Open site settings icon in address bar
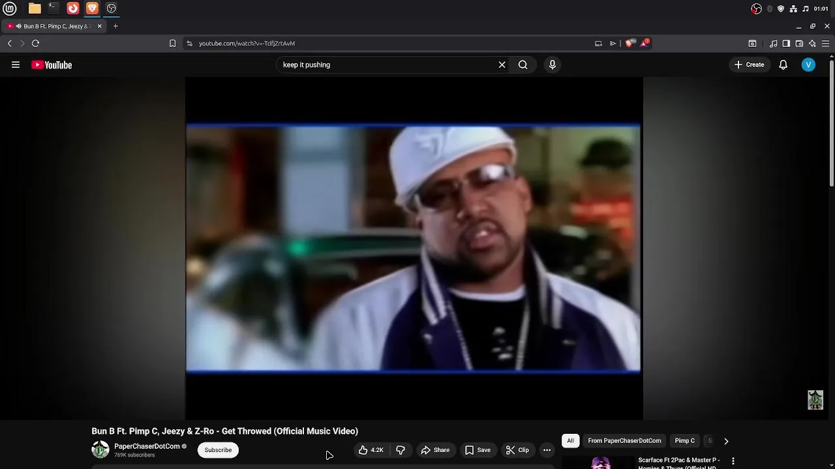The width and height of the screenshot is (835, 469). pyautogui.click(x=189, y=43)
